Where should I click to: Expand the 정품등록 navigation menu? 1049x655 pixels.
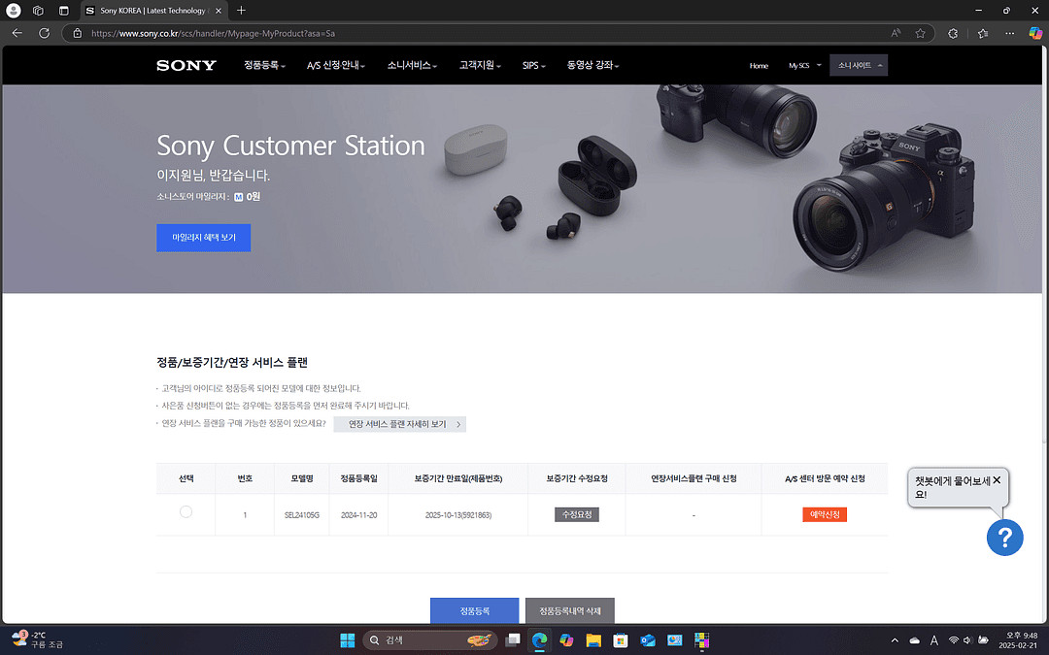click(x=264, y=66)
